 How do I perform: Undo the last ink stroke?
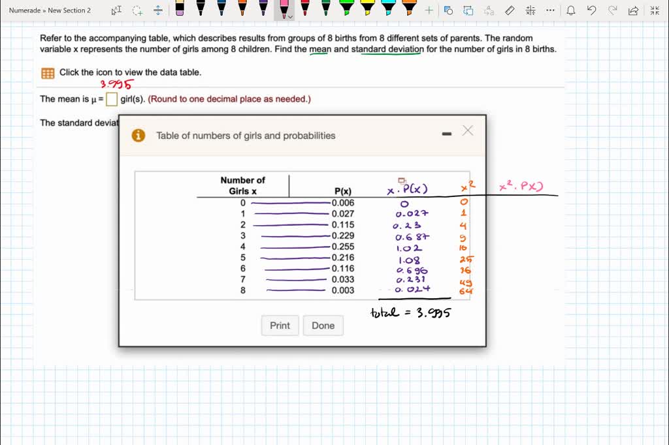[592, 9]
